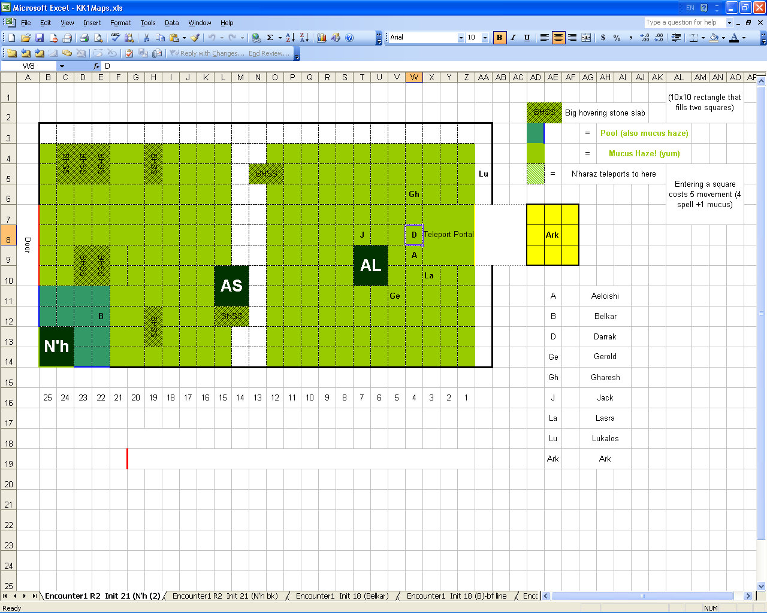Increase decimal places
The width and height of the screenshot is (767, 613).
coord(645,38)
